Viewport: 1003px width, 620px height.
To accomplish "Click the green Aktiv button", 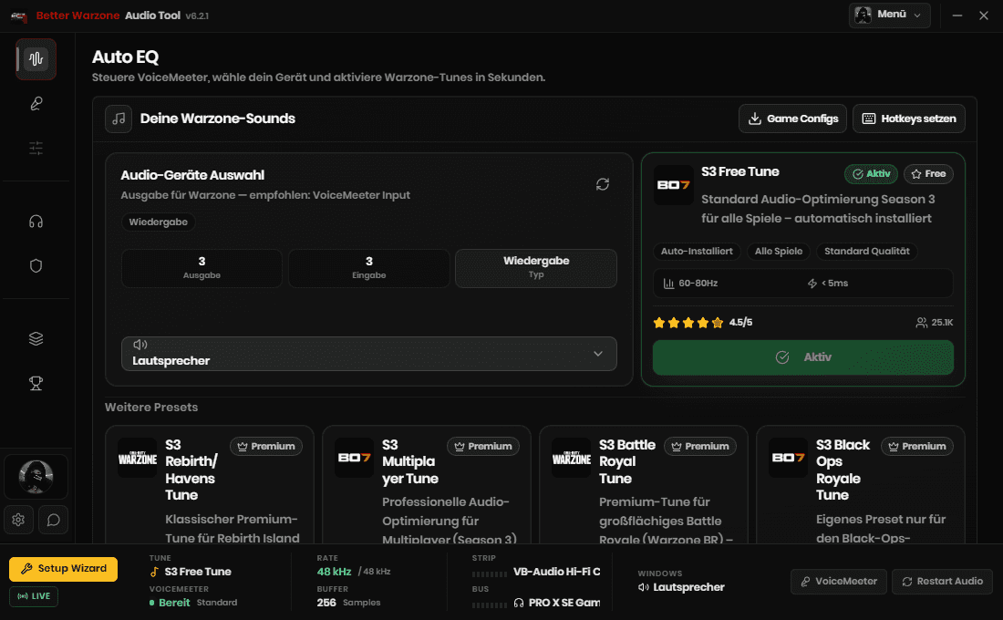I will pos(802,357).
